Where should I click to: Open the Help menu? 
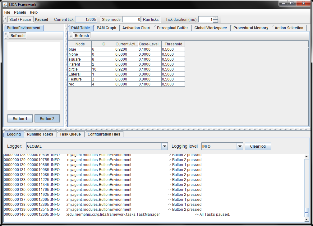[34, 12]
